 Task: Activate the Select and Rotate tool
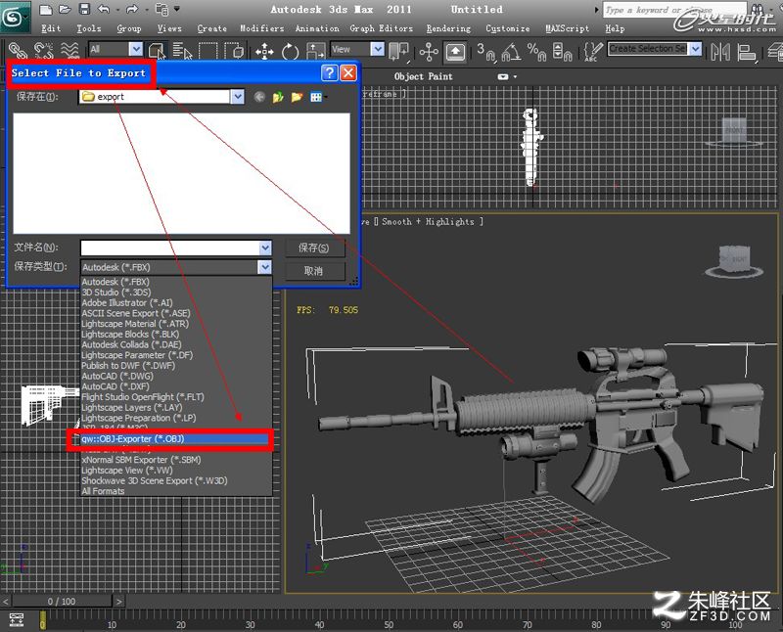(290, 51)
